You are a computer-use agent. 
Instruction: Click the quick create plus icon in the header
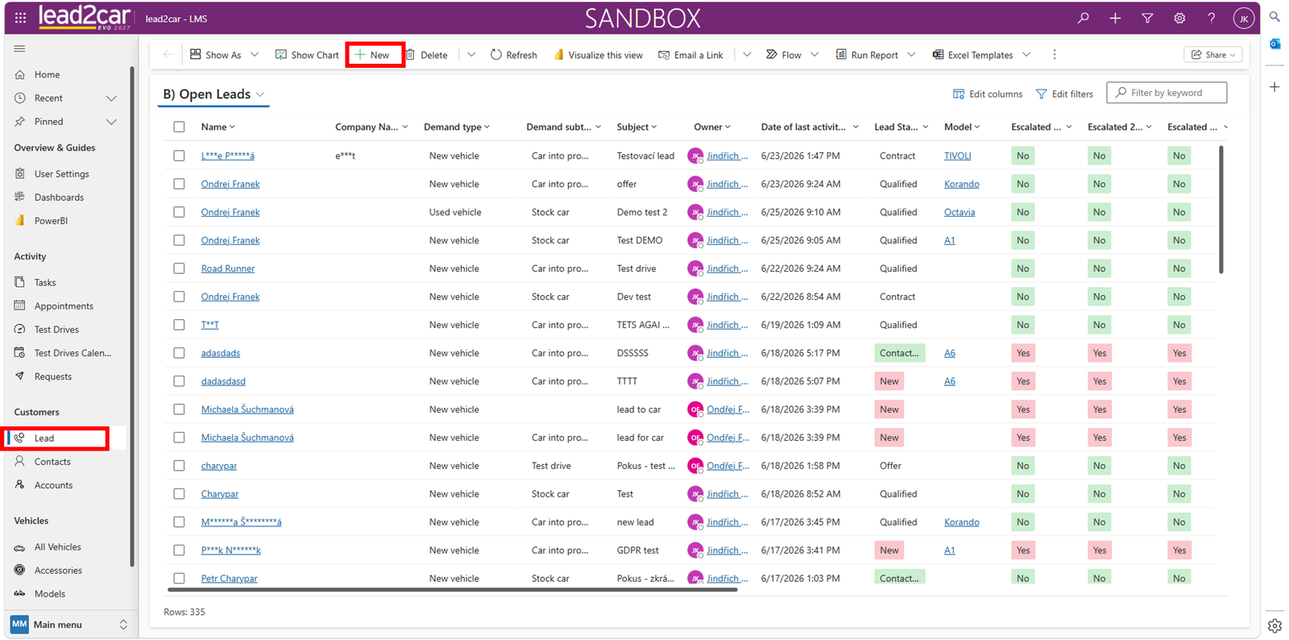[1115, 18]
